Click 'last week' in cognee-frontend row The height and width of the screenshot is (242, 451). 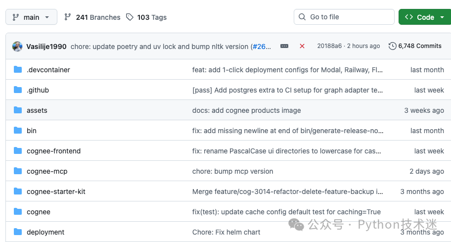point(429,151)
